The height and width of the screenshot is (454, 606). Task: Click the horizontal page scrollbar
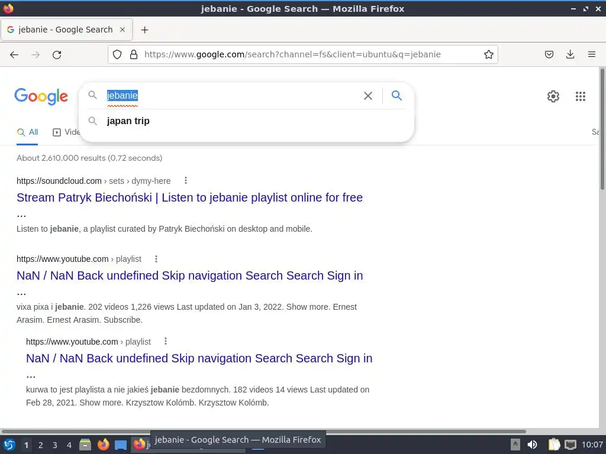tap(263, 431)
